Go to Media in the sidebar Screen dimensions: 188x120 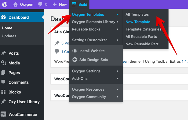coord(14,63)
